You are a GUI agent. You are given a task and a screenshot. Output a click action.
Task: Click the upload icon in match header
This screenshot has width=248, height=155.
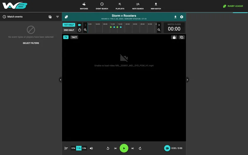click(x=175, y=17)
